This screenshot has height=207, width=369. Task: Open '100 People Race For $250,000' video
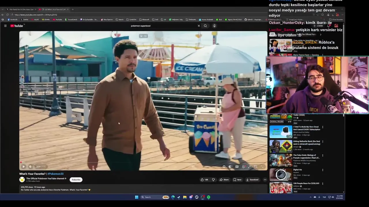point(306,183)
